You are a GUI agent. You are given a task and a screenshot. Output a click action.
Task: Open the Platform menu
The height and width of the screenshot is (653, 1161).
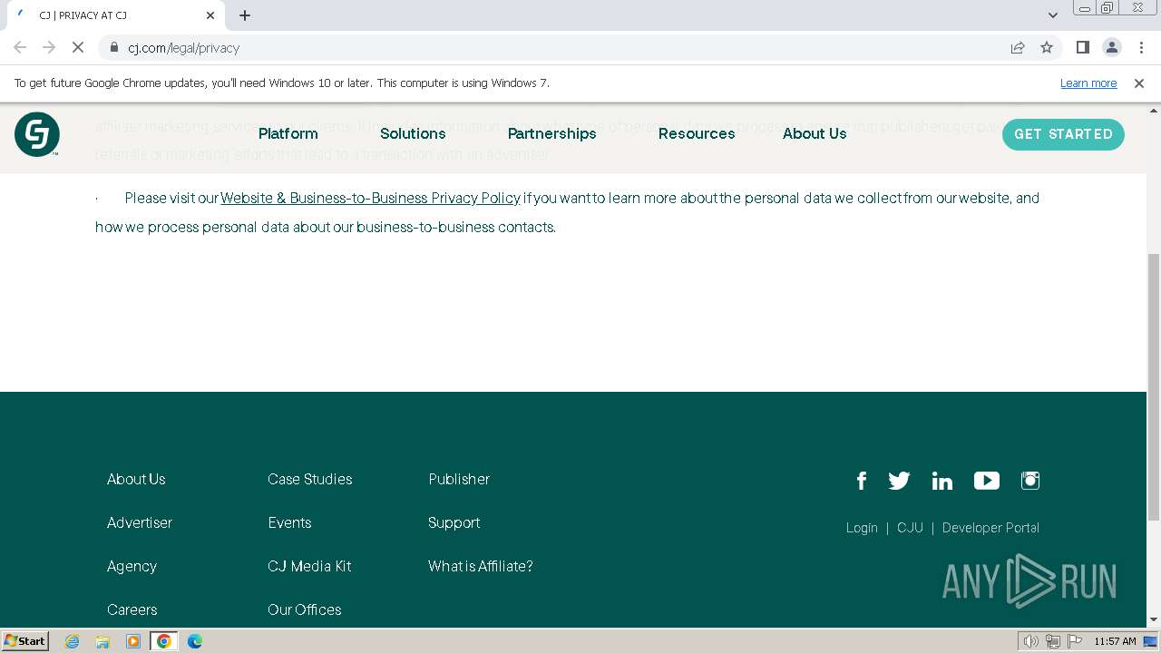tap(288, 133)
